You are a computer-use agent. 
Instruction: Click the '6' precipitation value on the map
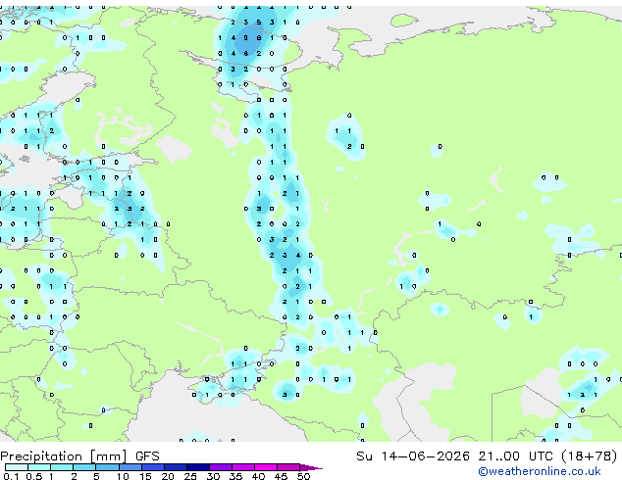246,53
